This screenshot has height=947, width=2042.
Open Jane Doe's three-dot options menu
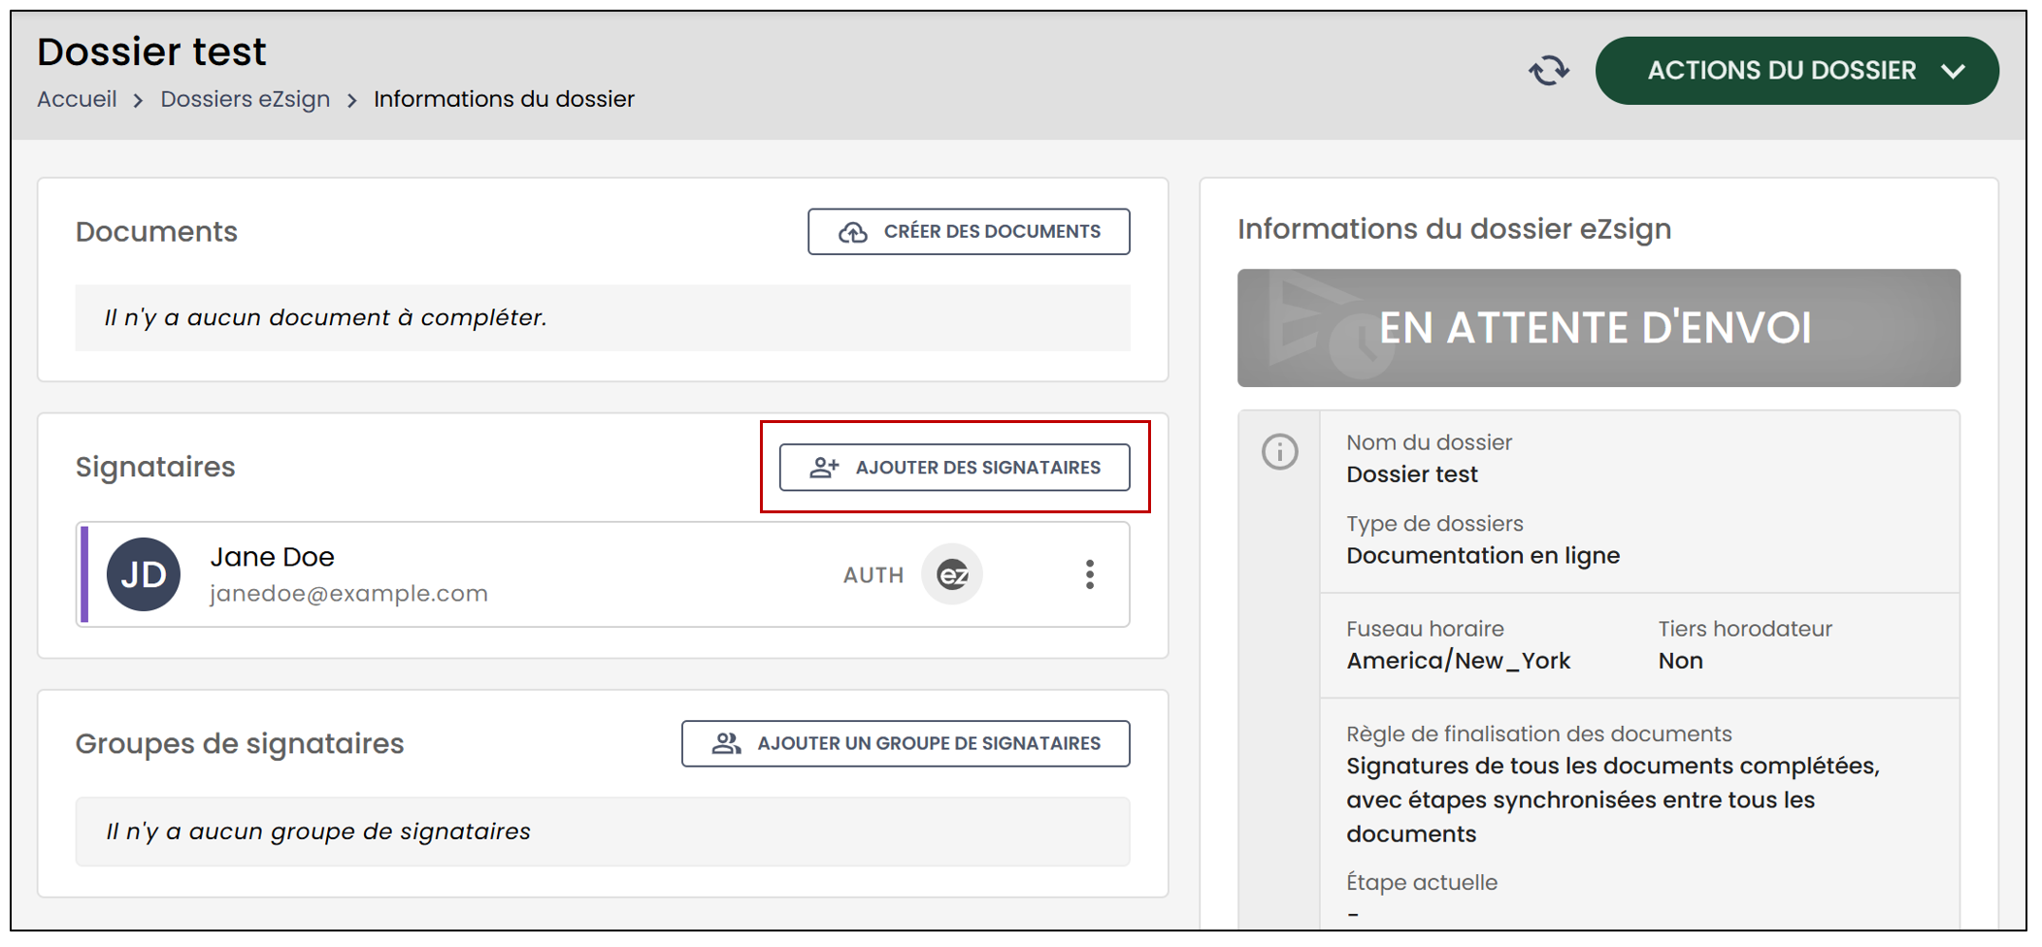[1090, 574]
